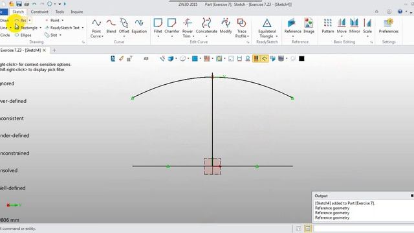
Task: Select the Mirror tool
Action: click(x=354, y=26)
